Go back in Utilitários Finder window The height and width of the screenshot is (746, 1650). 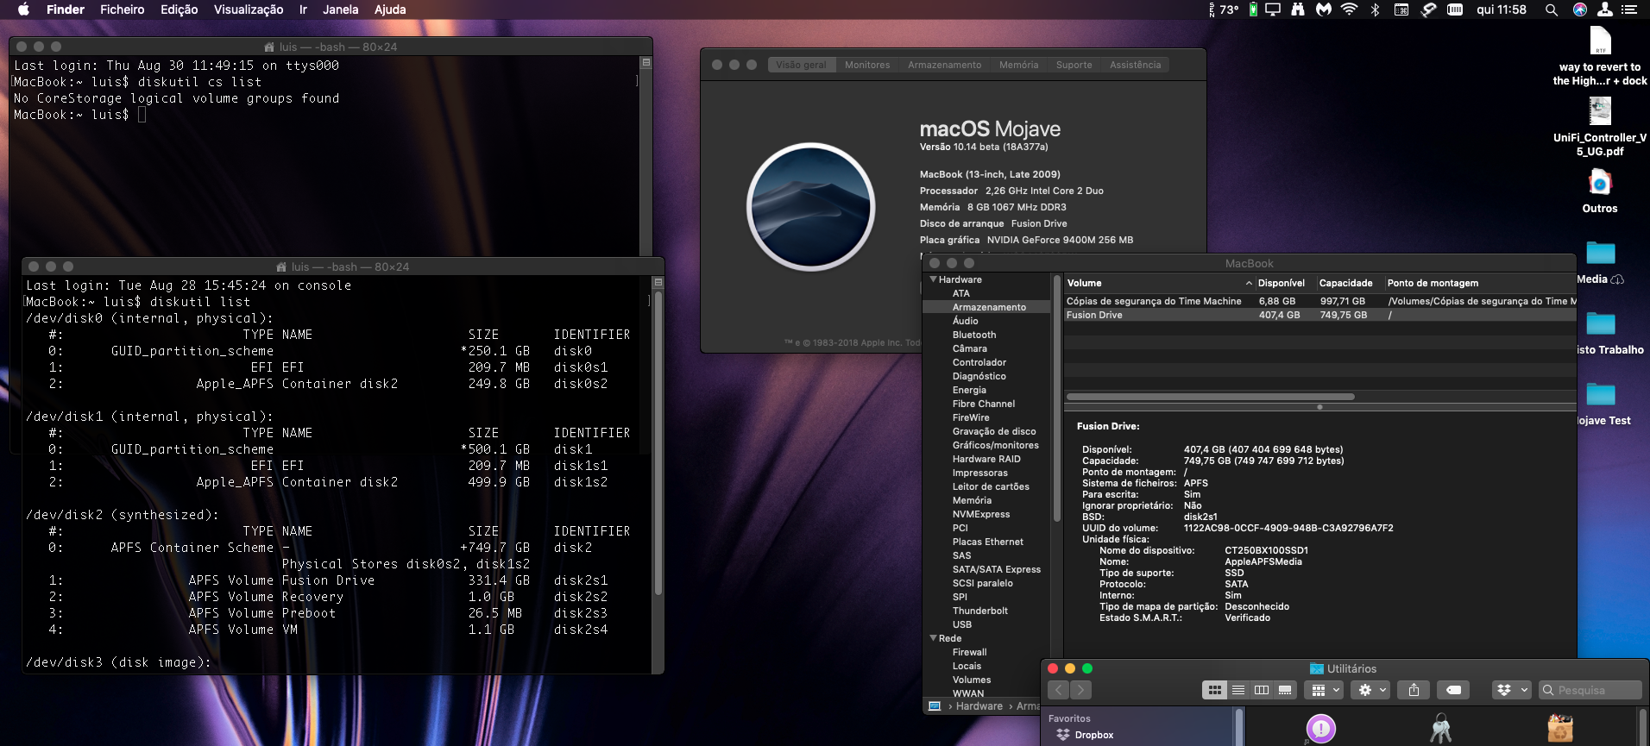pyautogui.click(x=1059, y=690)
